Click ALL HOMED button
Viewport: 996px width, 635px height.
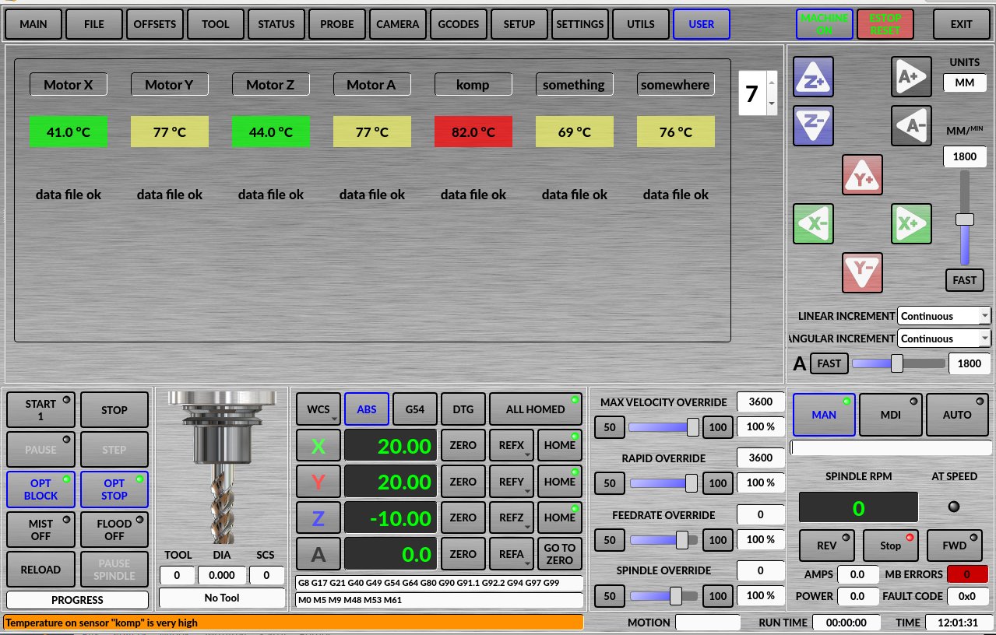point(535,409)
